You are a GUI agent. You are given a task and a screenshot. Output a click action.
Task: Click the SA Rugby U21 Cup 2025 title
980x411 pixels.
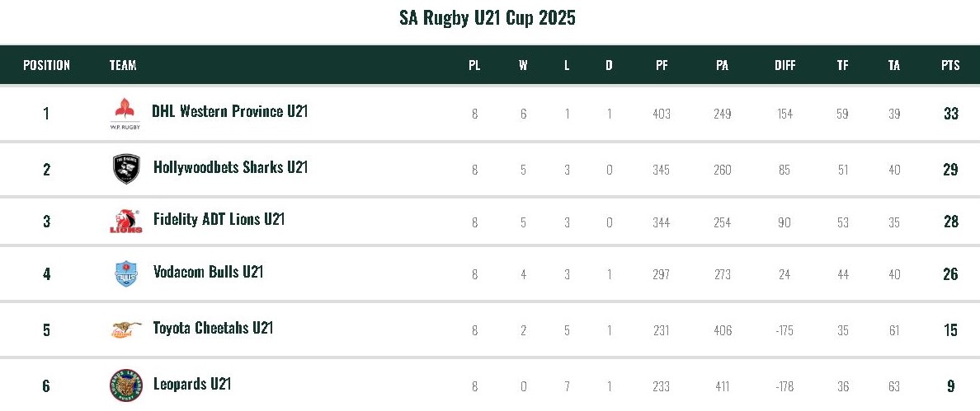[x=488, y=18]
